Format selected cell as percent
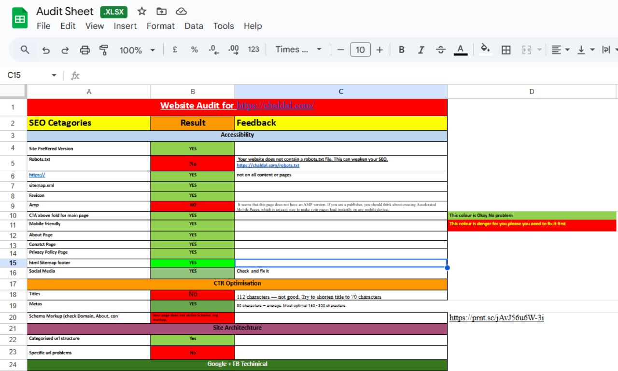This screenshot has width=618, height=371. click(x=193, y=50)
